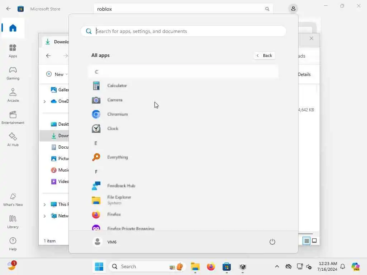Open the Arcade section in Microsoft Store
The width and height of the screenshot is (367, 275).
point(13,95)
